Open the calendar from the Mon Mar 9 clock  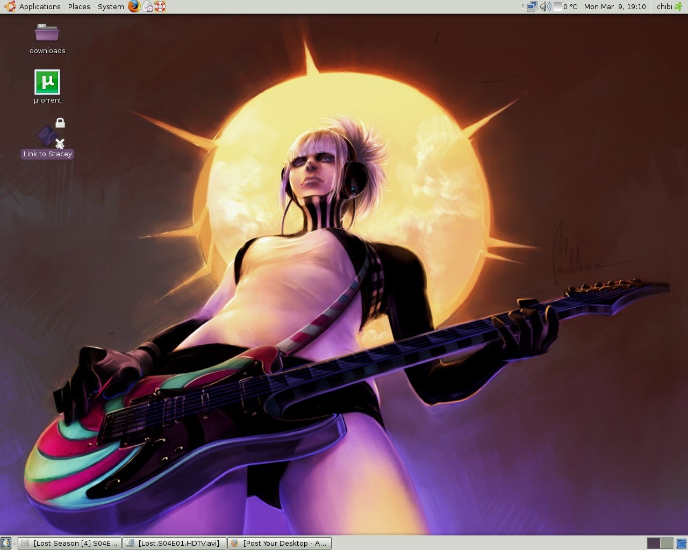pos(615,6)
